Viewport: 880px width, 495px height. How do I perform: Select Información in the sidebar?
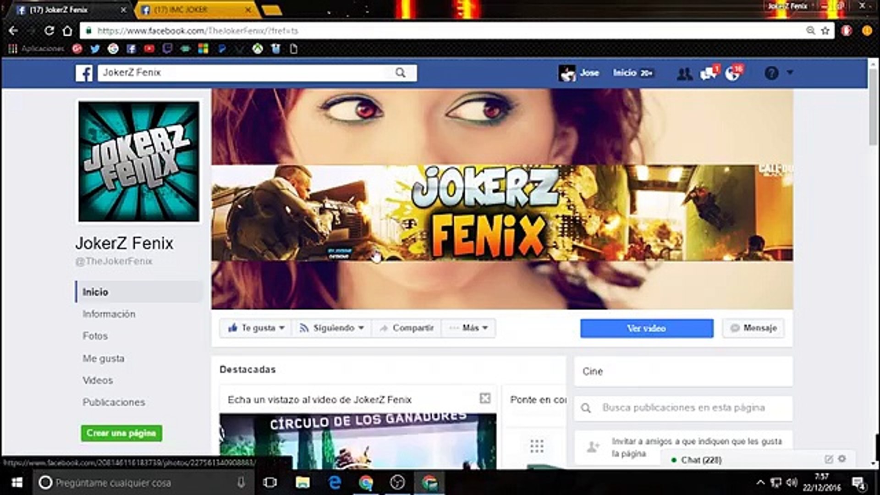109,314
